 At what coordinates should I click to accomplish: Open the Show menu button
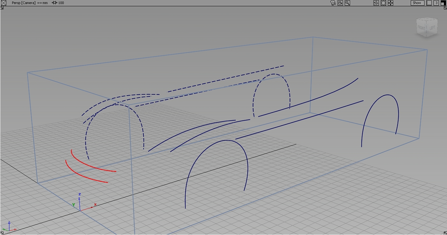tap(417, 3)
